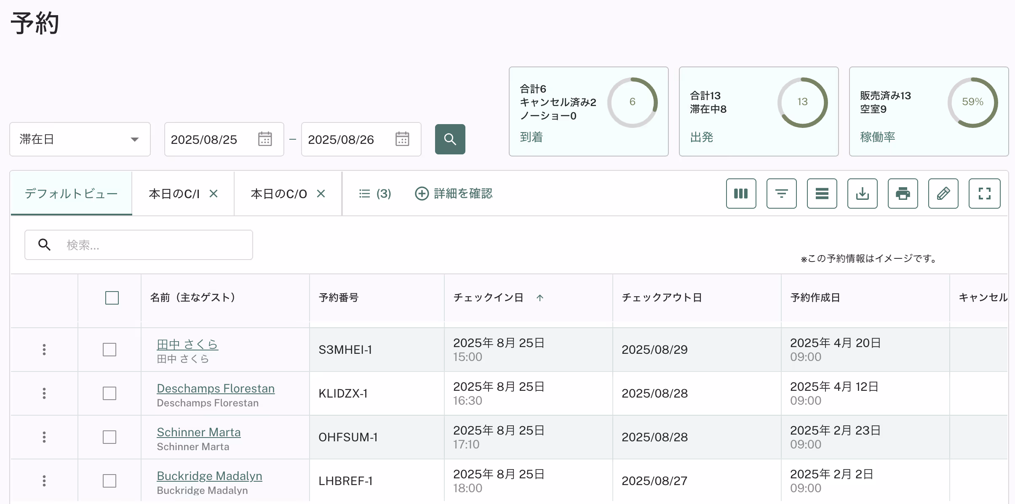Click the pencil edit icon

pyautogui.click(x=943, y=194)
